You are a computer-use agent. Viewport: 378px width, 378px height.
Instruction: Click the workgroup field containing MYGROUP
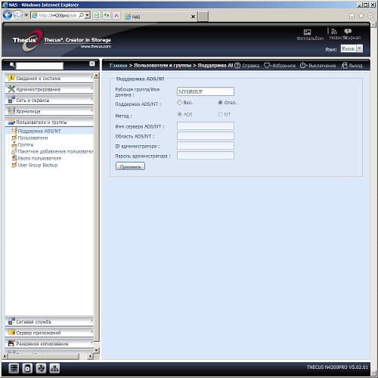pos(206,91)
